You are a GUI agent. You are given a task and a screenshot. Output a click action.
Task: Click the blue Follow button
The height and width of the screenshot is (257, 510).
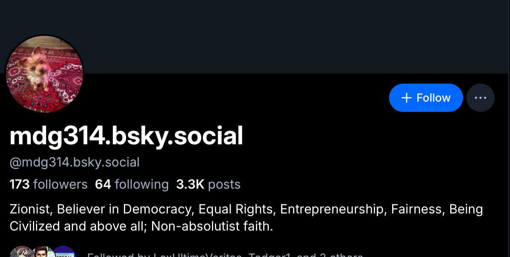(425, 98)
